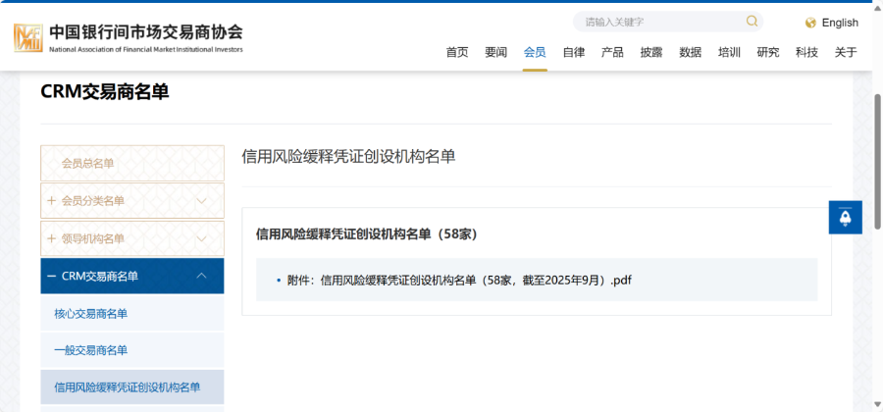
Task: Open the 会员 navigation menu
Action: 535,53
